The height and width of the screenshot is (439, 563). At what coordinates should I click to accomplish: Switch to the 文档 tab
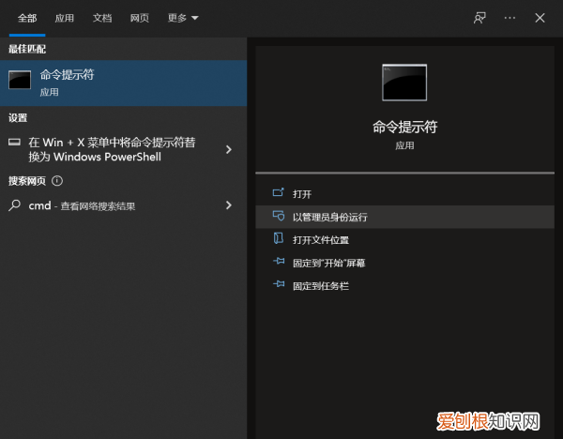tap(102, 18)
